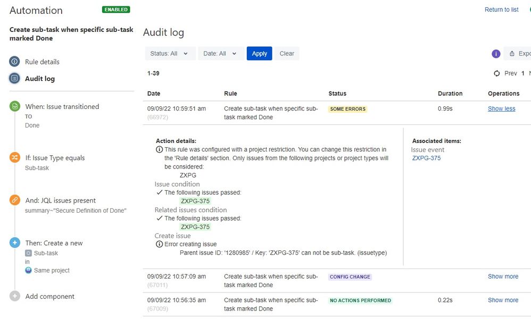This screenshot has width=531, height=319.
Task: Click the Date column header
Action: coord(154,94)
